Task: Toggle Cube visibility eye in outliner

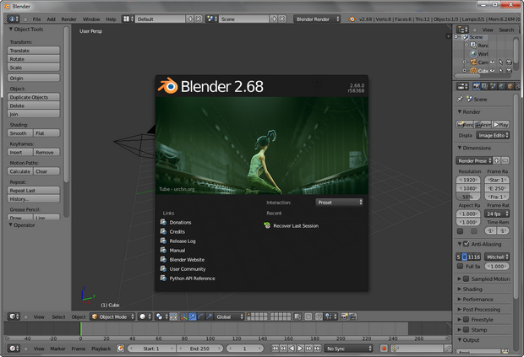Action: [492, 70]
